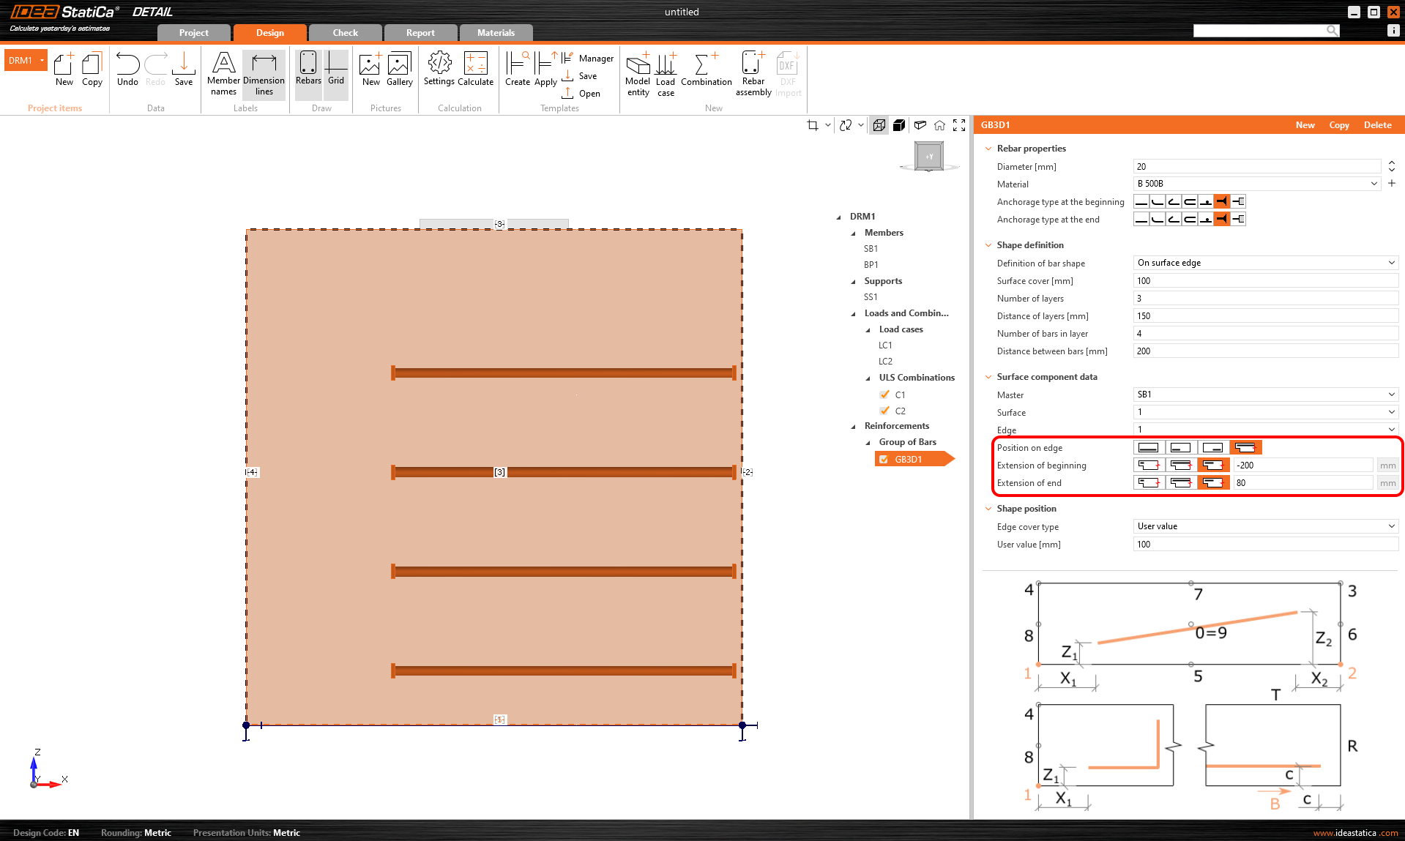Screen dimensions: 1405x841
Task: Uncheck the C1 ULS combination
Action: point(884,395)
